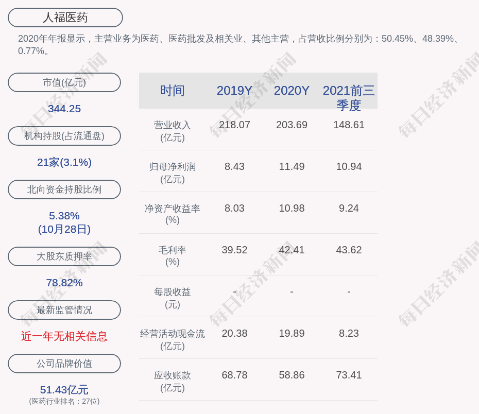Image resolution: width=479 pixels, height=414 pixels.
Task: Select ROE value 9.24
Action: [349, 208]
